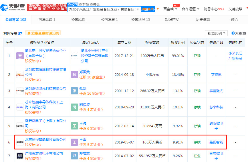The height and width of the screenshot is (162, 248).
Task: Open 股权结构 for 深圳市鑫信腾科技
Action: [33, 80]
